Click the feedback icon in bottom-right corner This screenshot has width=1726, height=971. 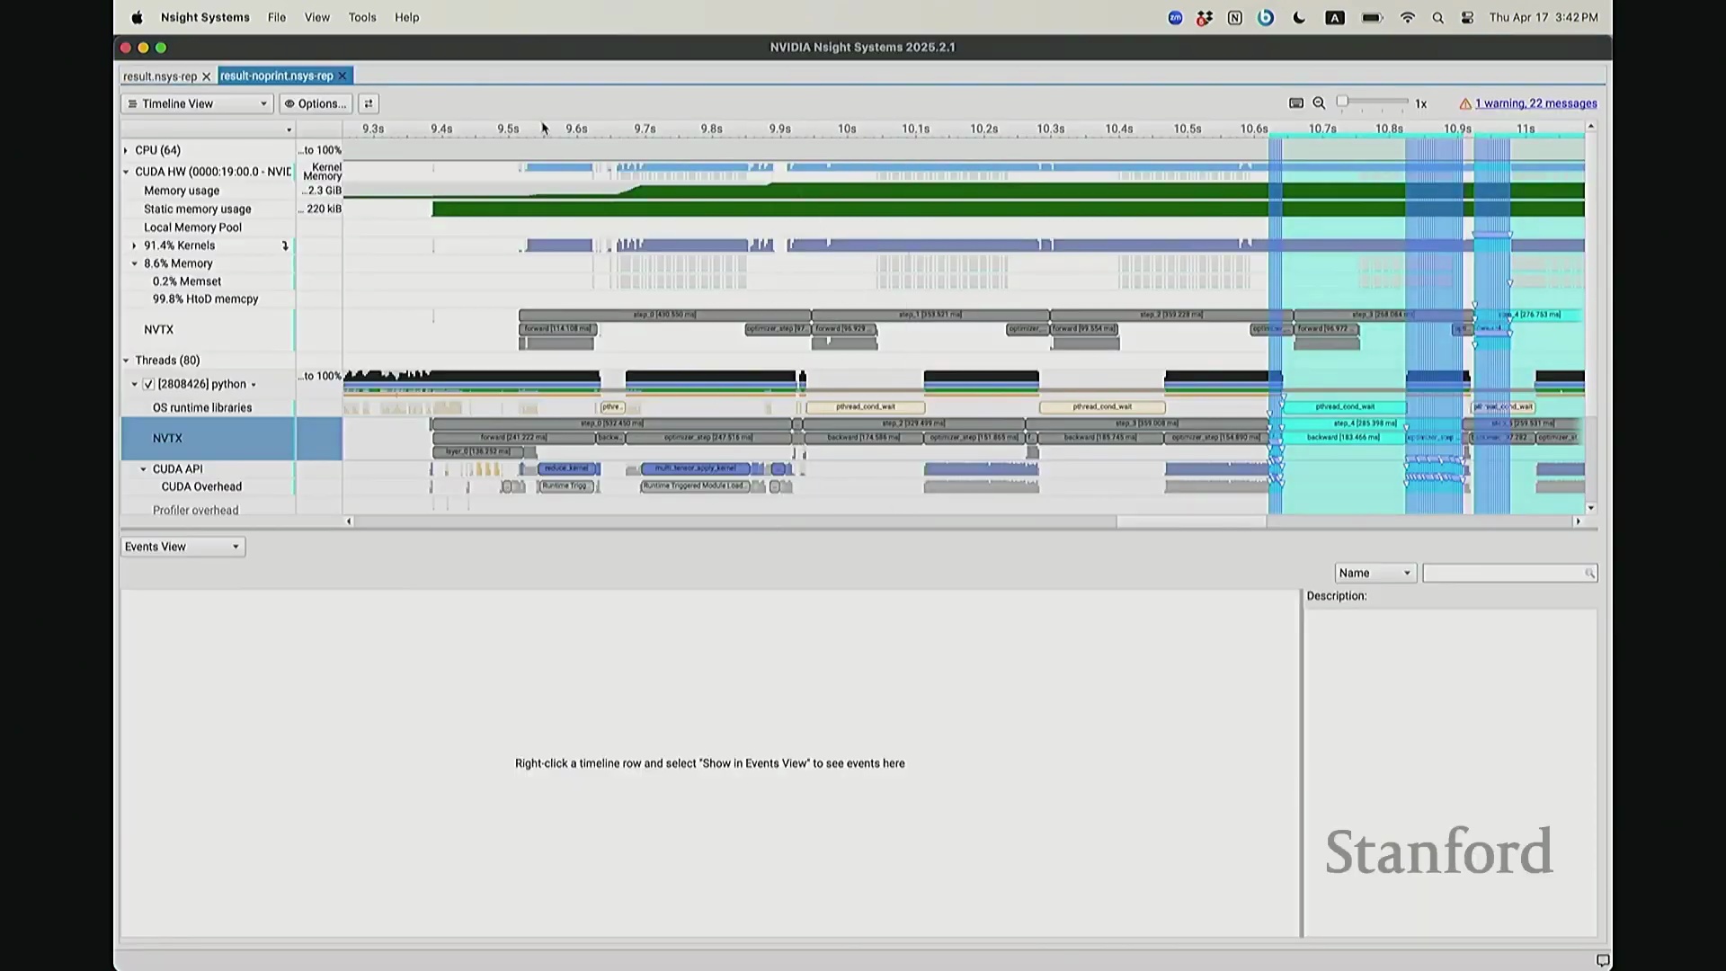(1602, 959)
